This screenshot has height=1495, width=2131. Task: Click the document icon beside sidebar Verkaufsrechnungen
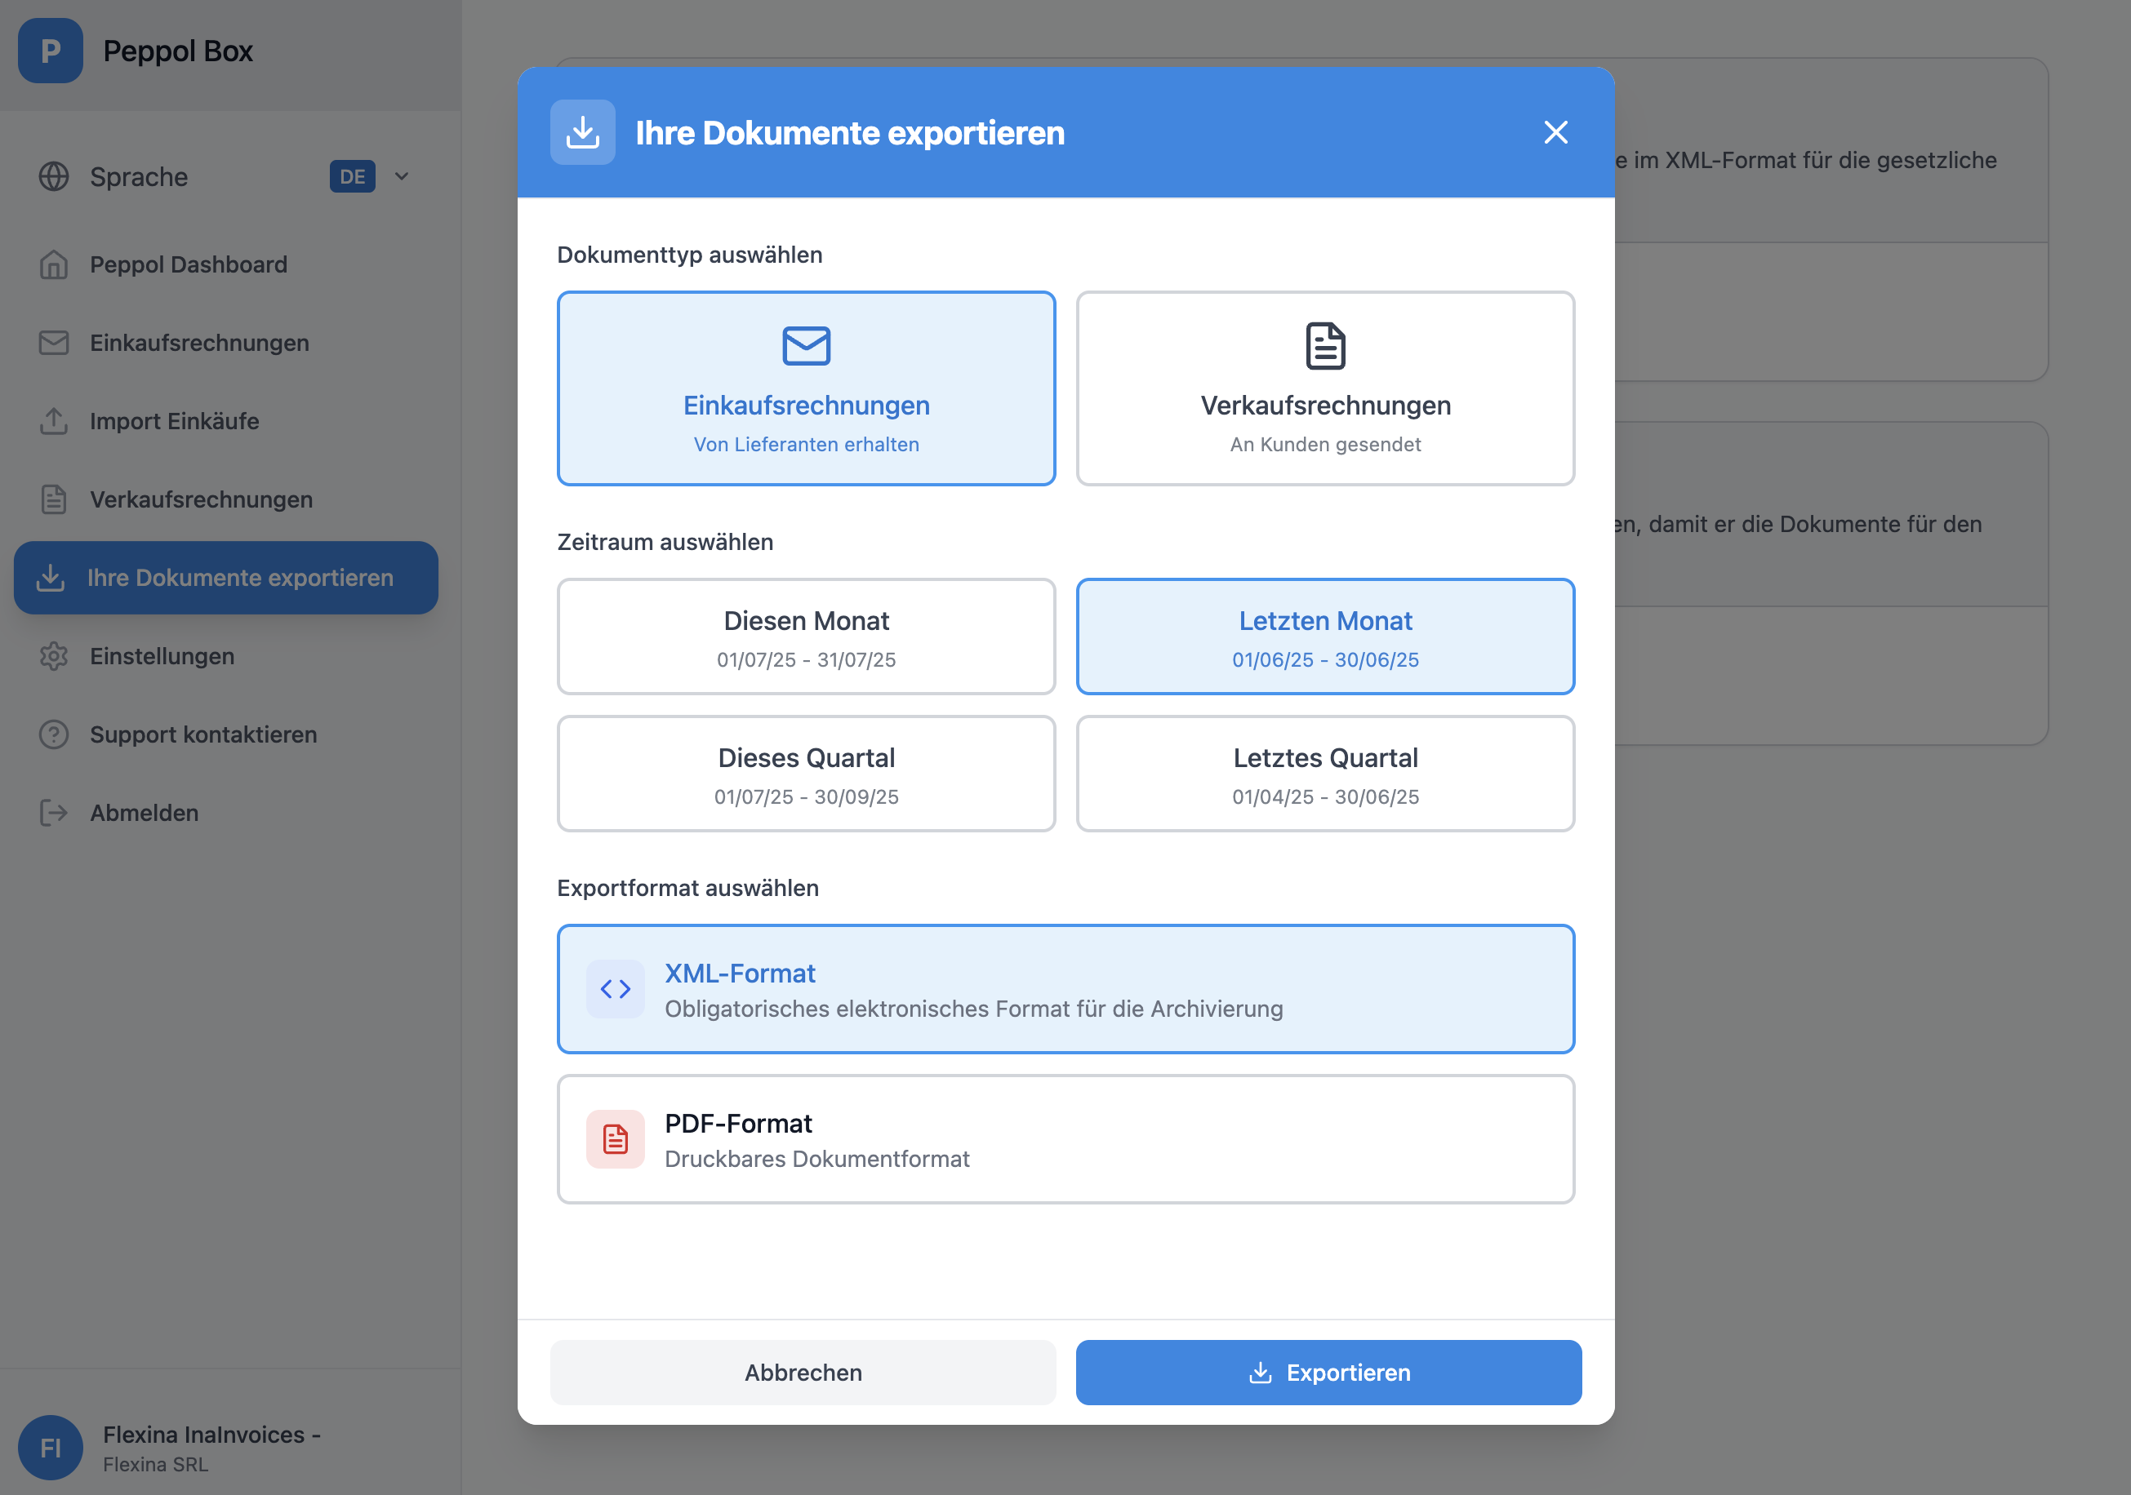[54, 500]
